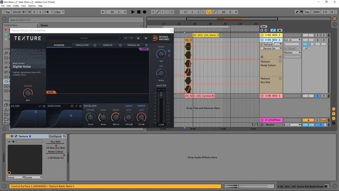Go to next preset arrow in Texture
Viewport: 339px width, 191px height.
pyautogui.click(x=132, y=38)
